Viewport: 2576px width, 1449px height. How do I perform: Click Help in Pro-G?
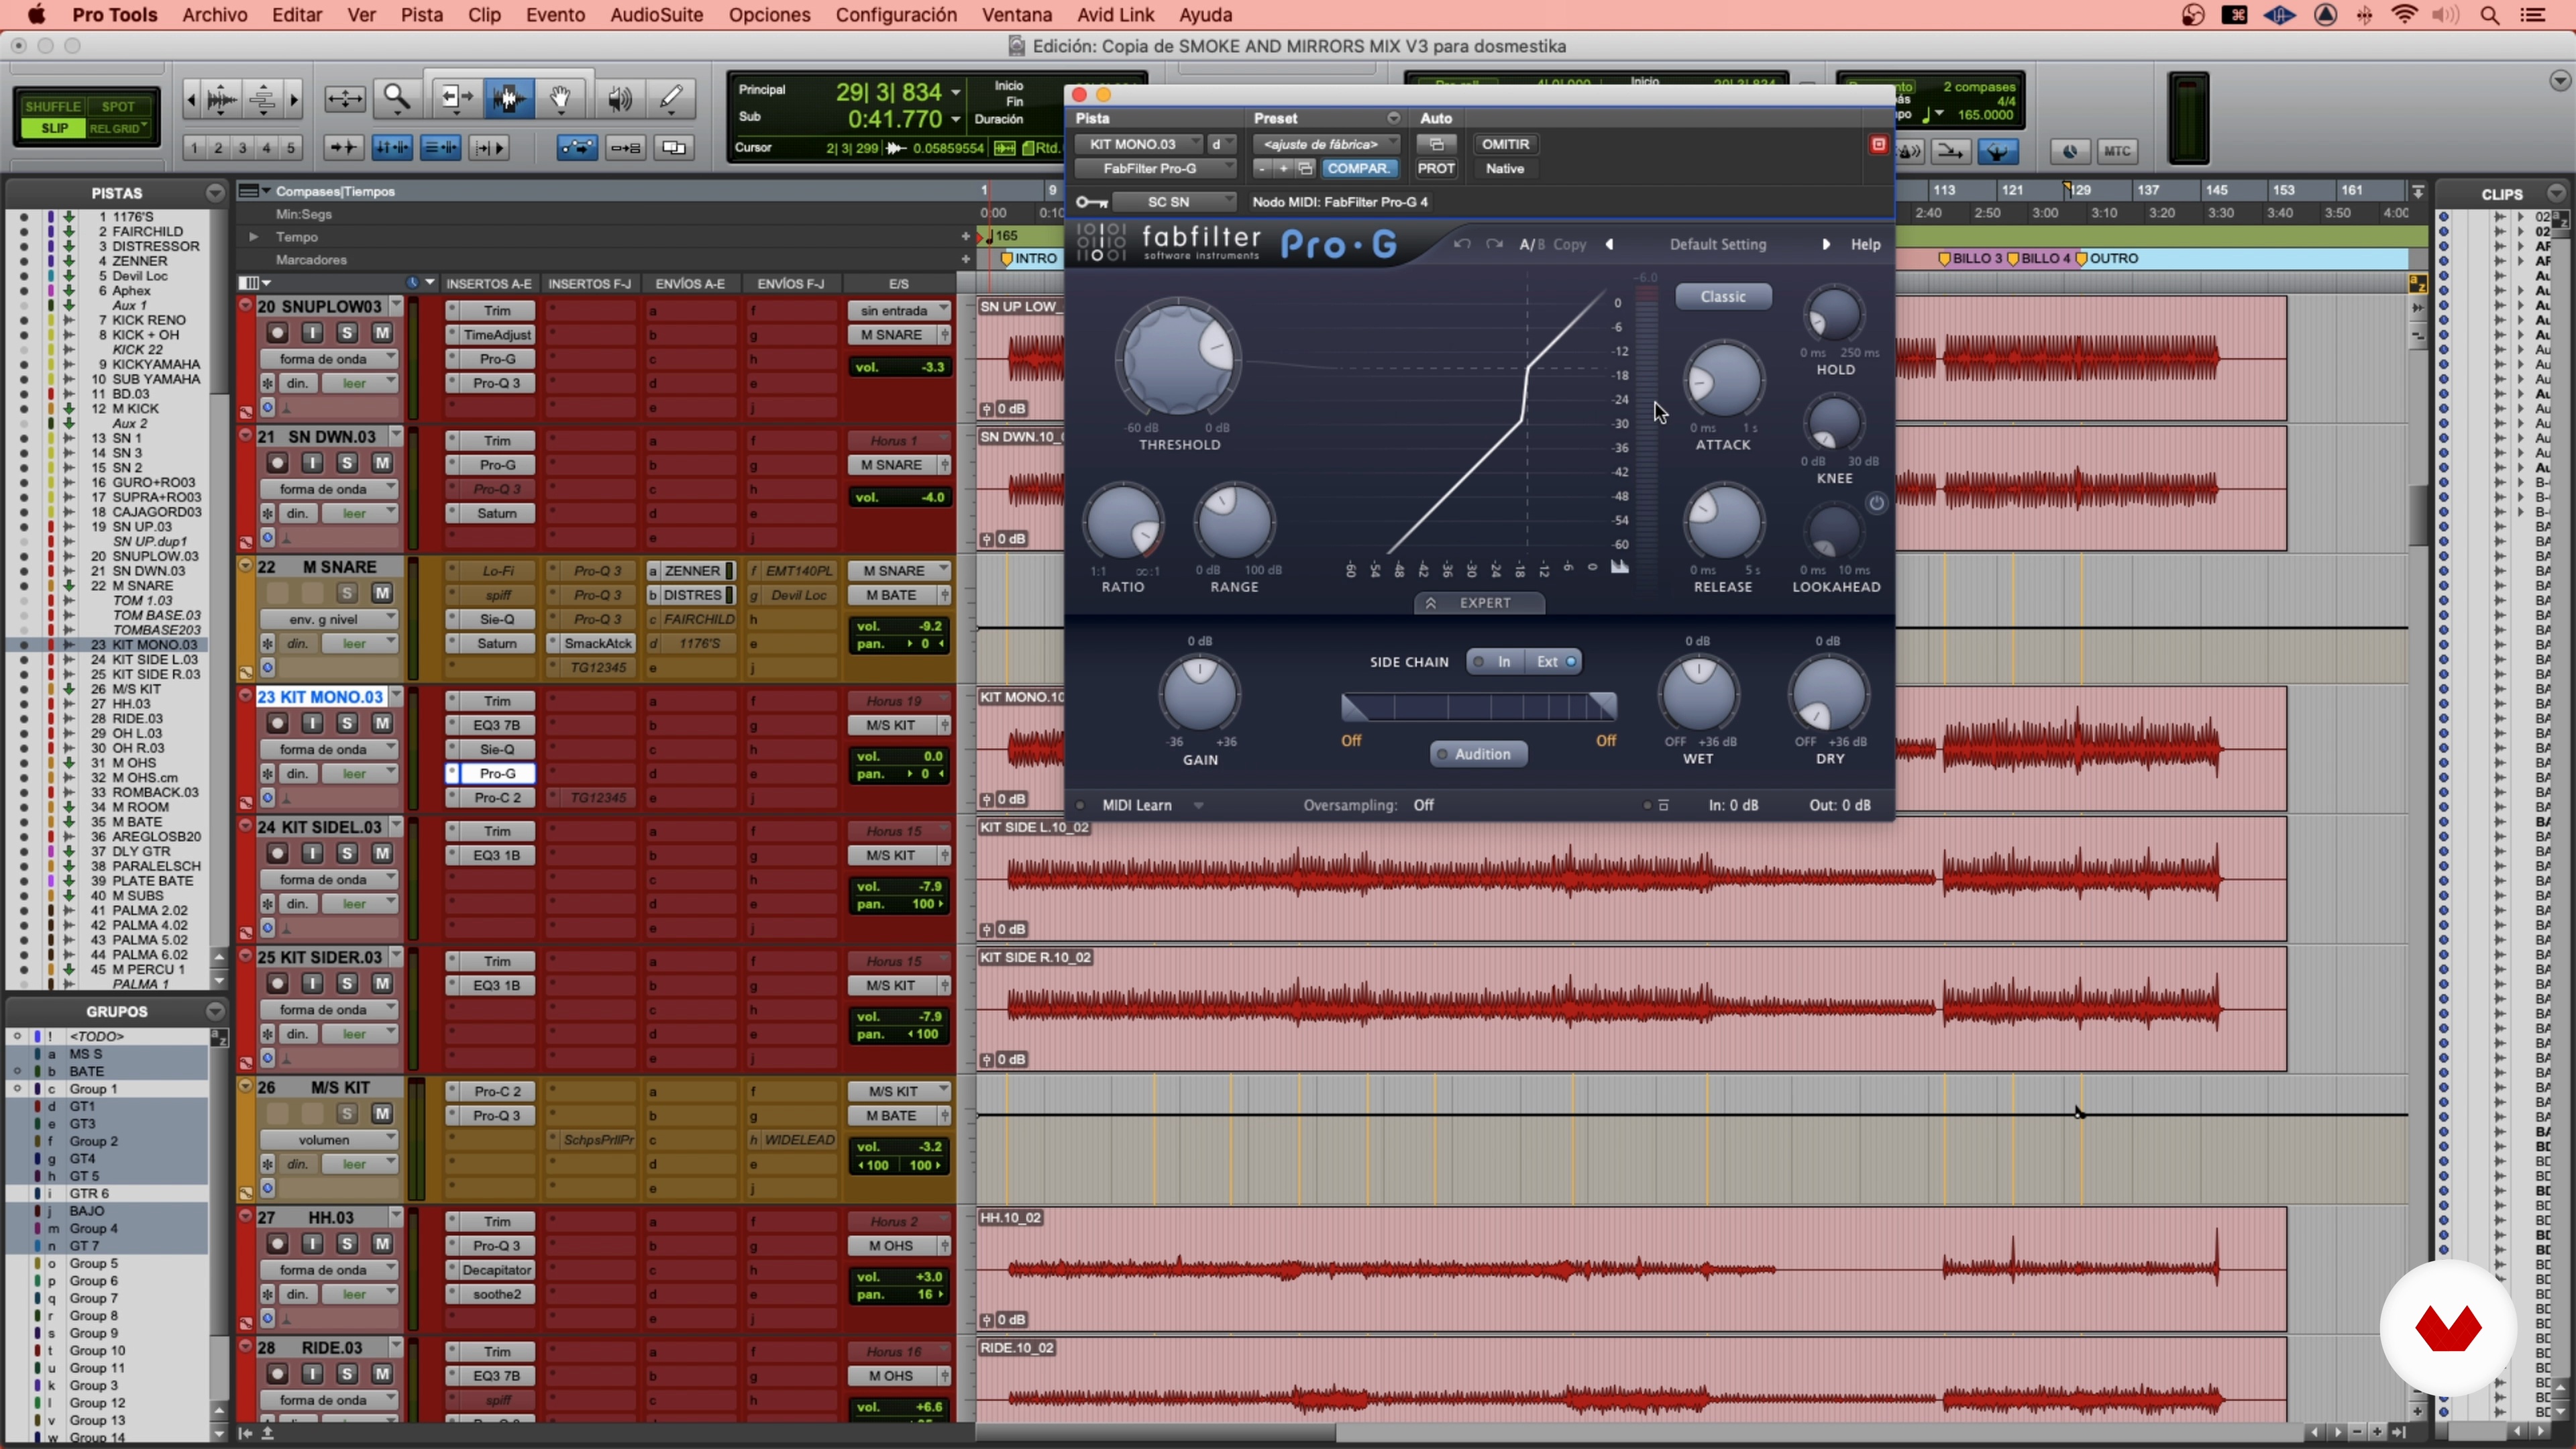(x=1865, y=244)
